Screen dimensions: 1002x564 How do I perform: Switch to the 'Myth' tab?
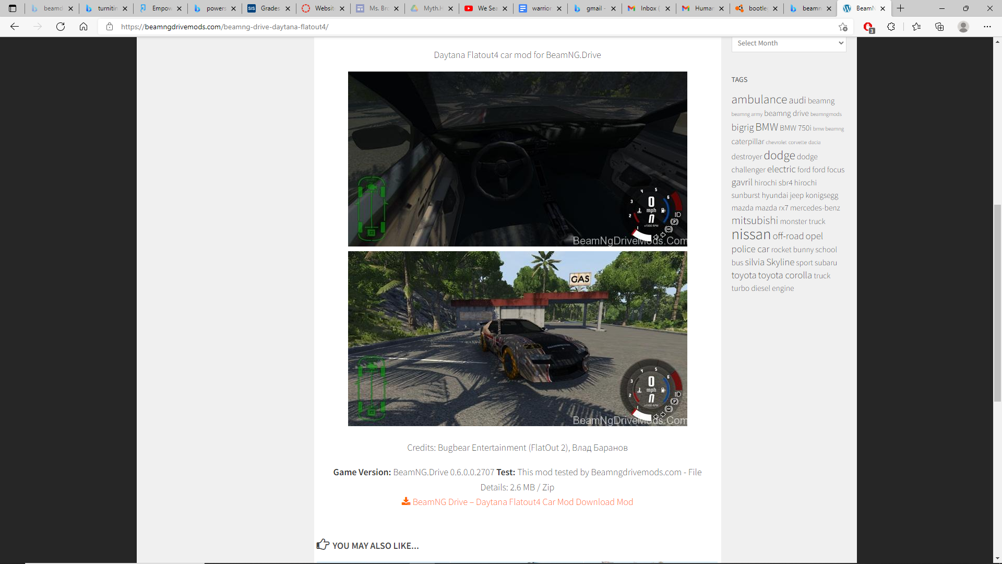tap(432, 8)
